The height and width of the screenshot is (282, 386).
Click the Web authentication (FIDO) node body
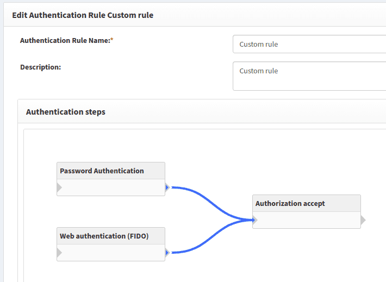111,253
